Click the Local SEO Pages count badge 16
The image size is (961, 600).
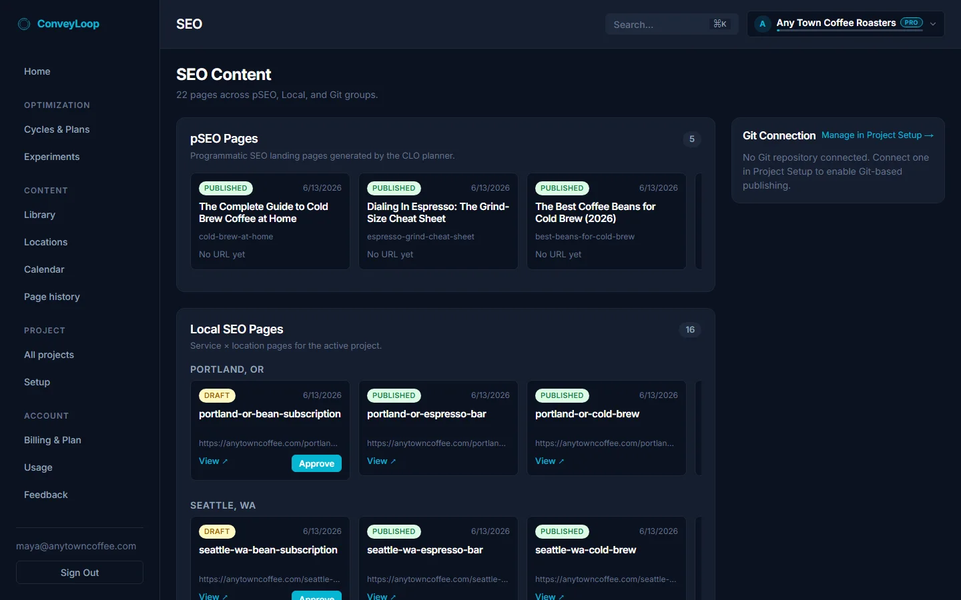click(690, 330)
